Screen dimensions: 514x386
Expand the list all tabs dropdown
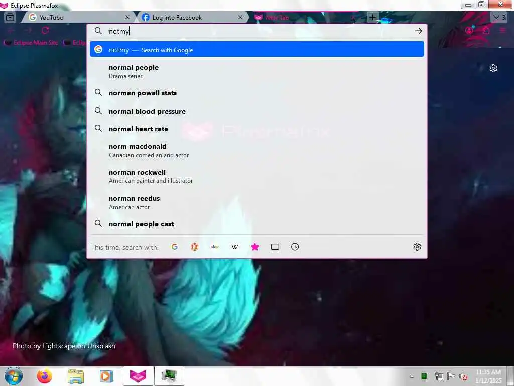(499, 17)
